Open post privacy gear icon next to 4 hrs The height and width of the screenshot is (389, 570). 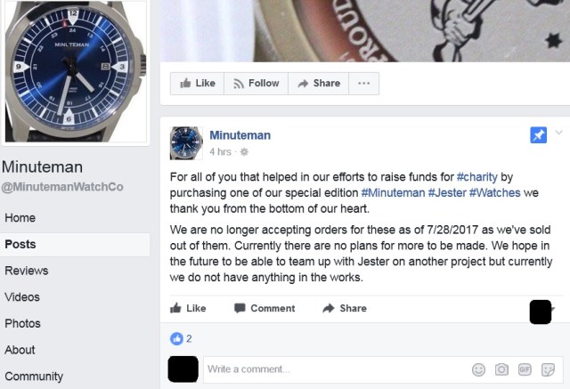coord(244,152)
